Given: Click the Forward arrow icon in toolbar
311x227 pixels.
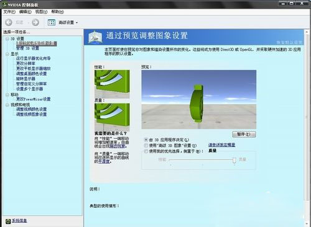Looking at the screenshot, I should pyautogui.click(x=35, y=22).
